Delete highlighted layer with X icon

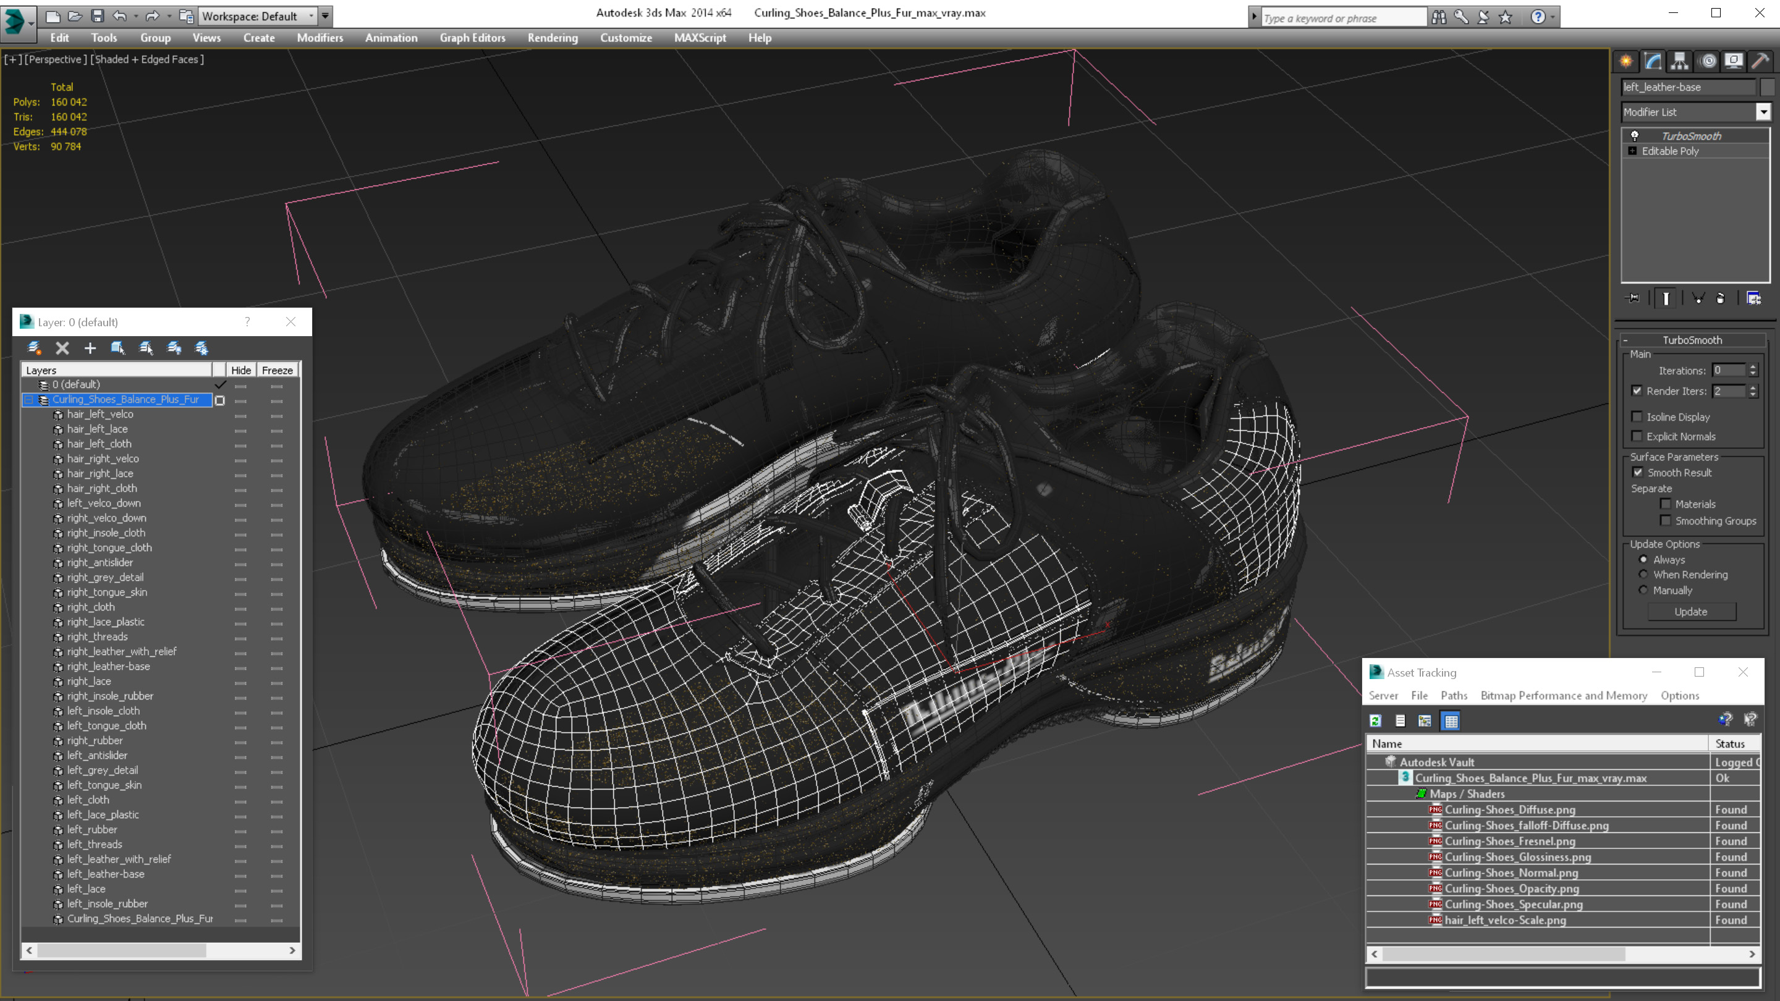pos(62,348)
